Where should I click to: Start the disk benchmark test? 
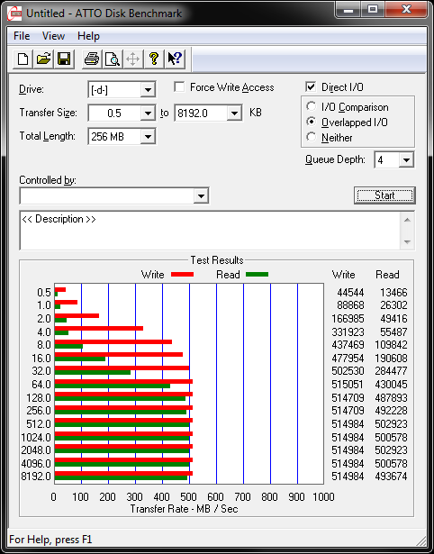click(384, 195)
